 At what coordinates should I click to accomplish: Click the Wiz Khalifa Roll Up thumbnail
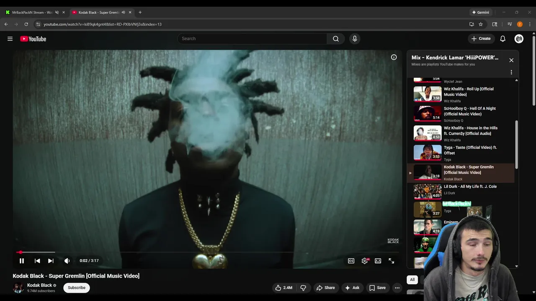[x=428, y=94]
